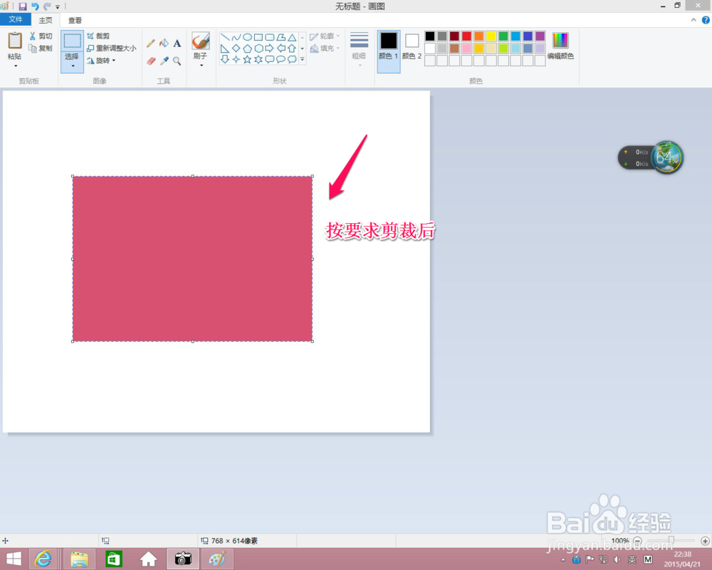This screenshot has width=712, height=570.
Task: Click the Cut scissors button
Action: (41, 36)
